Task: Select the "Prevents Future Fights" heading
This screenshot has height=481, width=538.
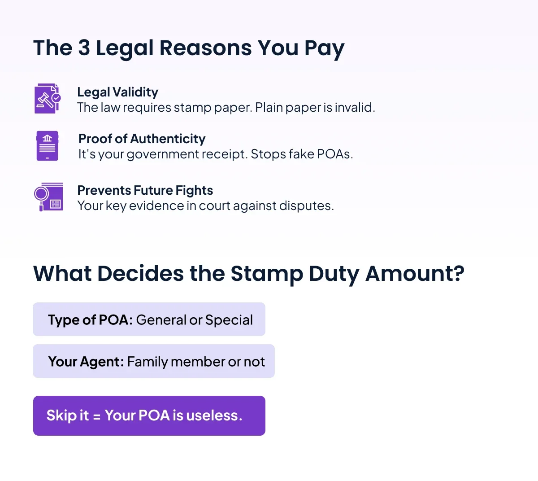Action: point(145,190)
